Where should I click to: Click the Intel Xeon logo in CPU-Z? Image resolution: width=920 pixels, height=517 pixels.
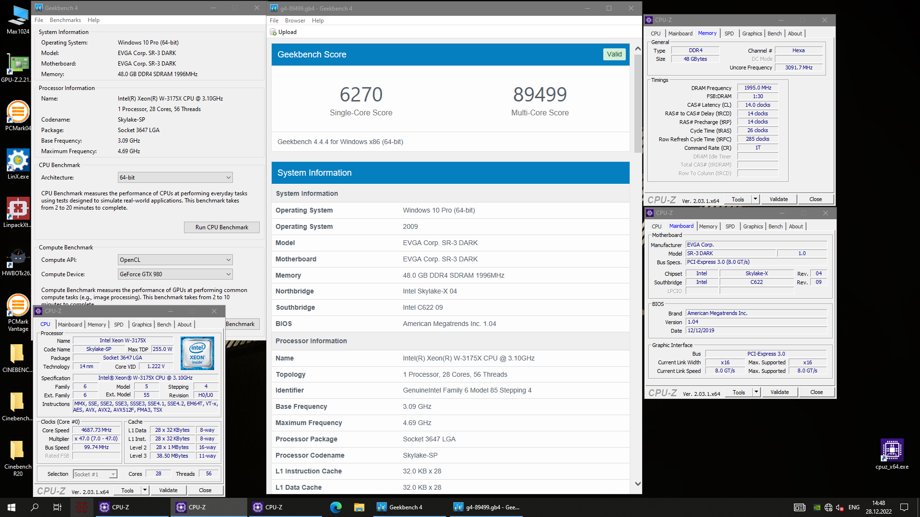pos(197,353)
